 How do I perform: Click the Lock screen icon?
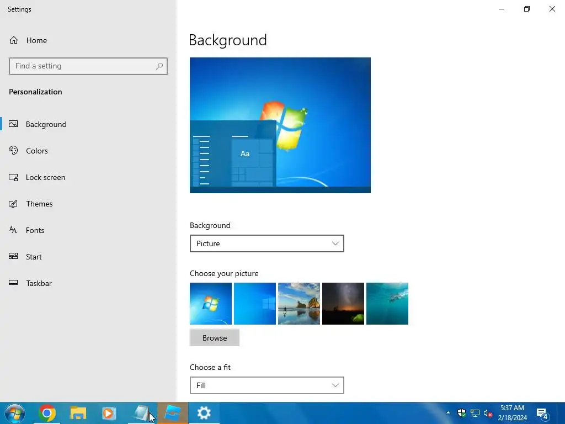click(13, 177)
